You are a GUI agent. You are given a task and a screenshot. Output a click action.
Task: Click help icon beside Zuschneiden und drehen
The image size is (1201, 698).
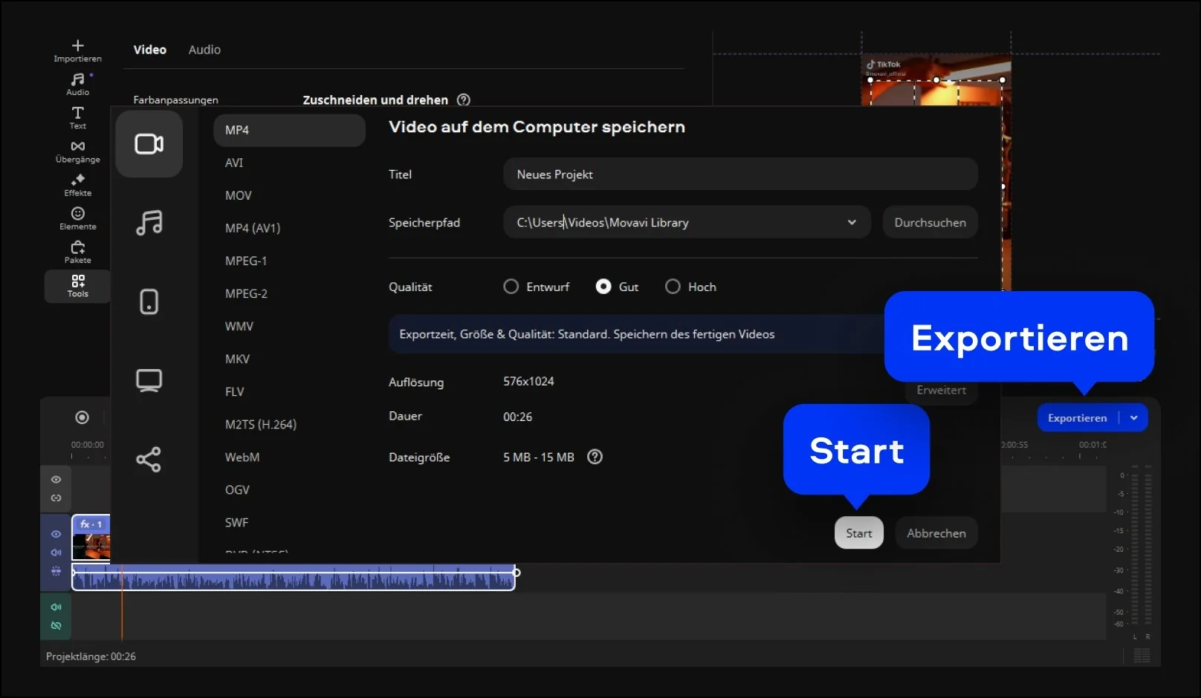[x=464, y=100]
